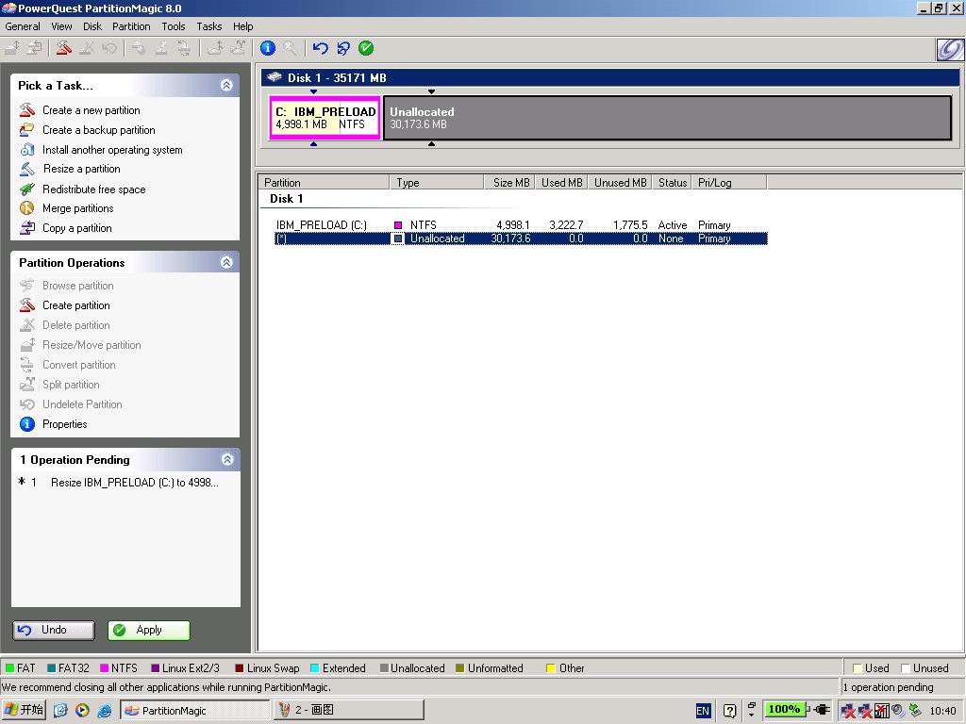The width and height of the screenshot is (966, 724).
Task: Click the Linux Swap legend swatch
Action: tap(240, 668)
